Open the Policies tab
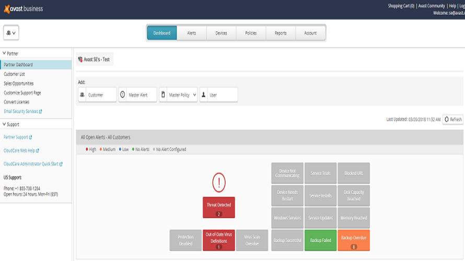Image resolution: width=465 pixels, height=261 pixels. pos(251,33)
